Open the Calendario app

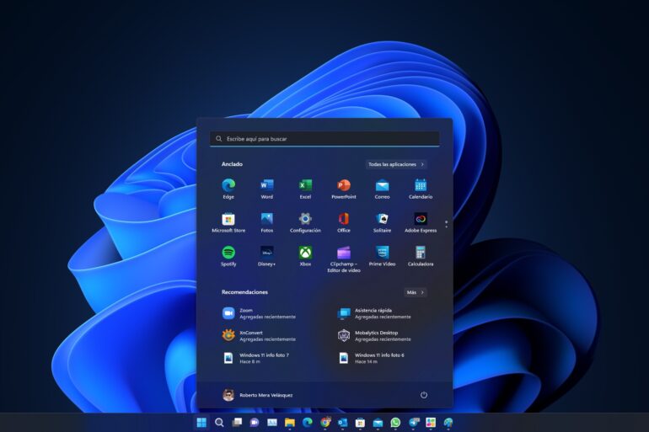pyautogui.click(x=421, y=189)
